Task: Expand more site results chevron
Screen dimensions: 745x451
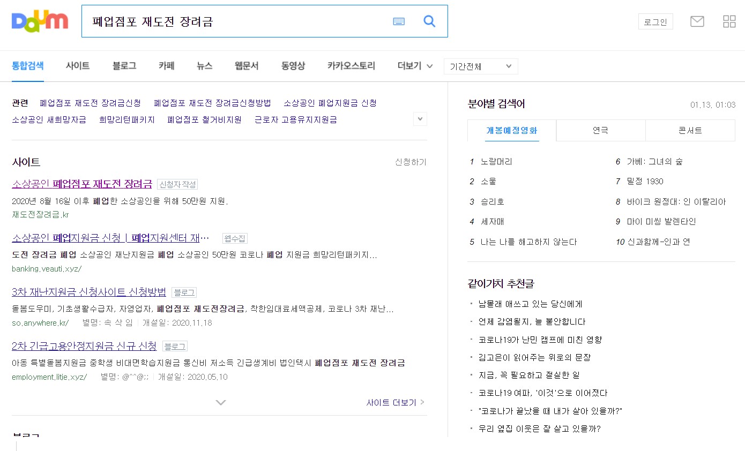Action: [x=220, y=402]
